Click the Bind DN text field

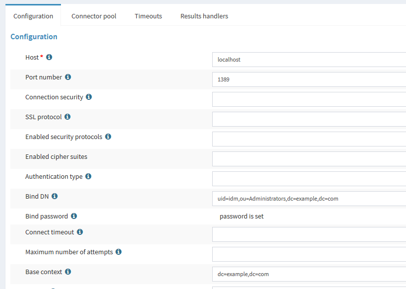308,199
